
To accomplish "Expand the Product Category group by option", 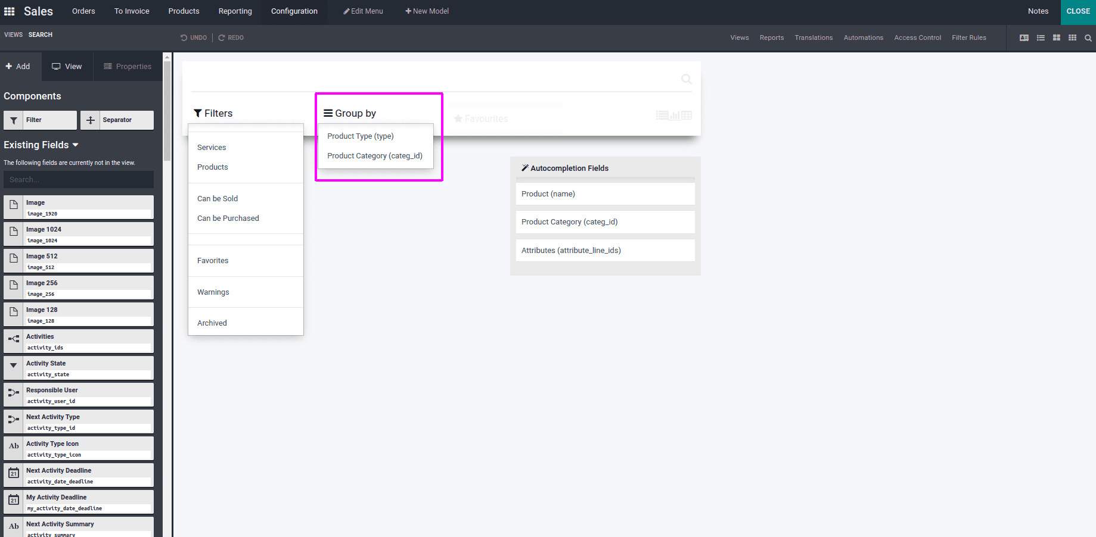I will pyautogui.click(x=375, y=155).
